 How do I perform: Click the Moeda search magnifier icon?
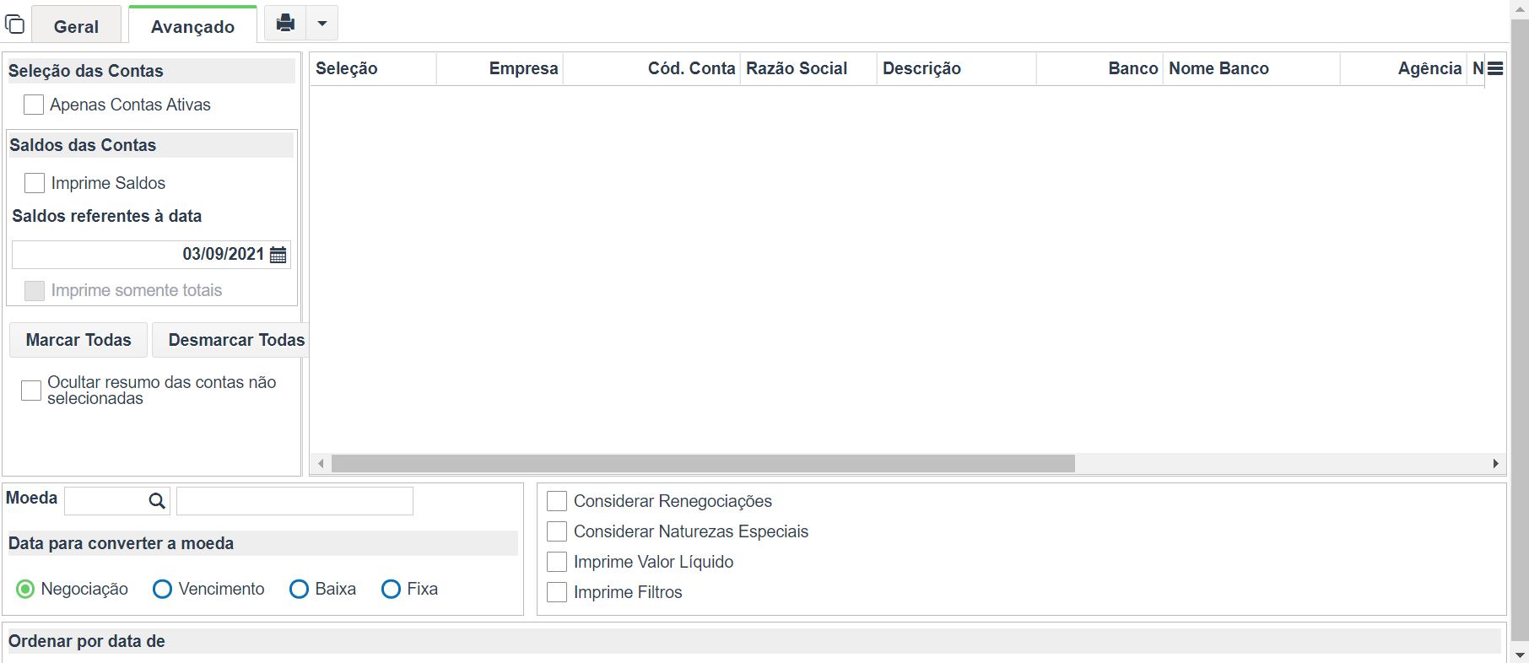click(157, 501)
